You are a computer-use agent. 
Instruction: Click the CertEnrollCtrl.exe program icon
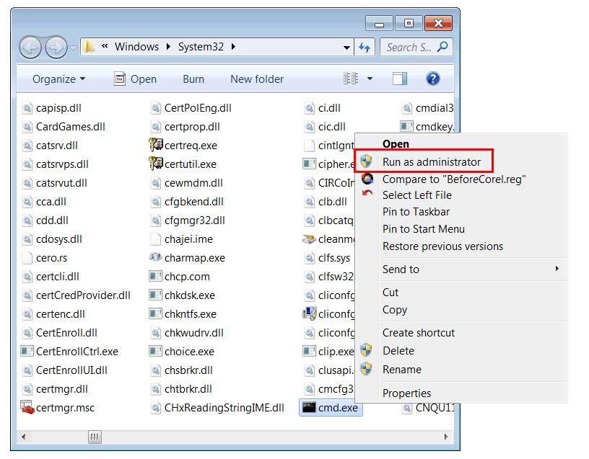coord(27,352)
